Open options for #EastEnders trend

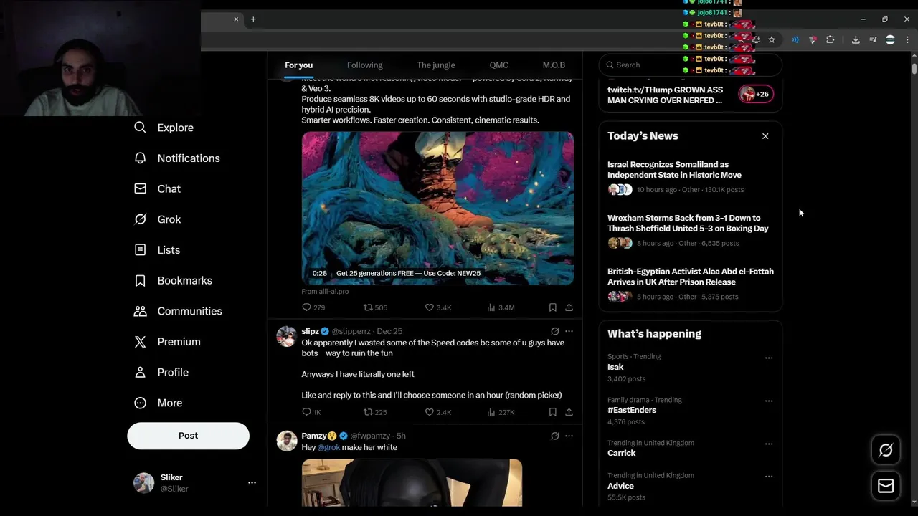click(x=769, y=401)
